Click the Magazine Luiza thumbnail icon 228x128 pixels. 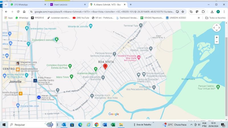[18, 63]
